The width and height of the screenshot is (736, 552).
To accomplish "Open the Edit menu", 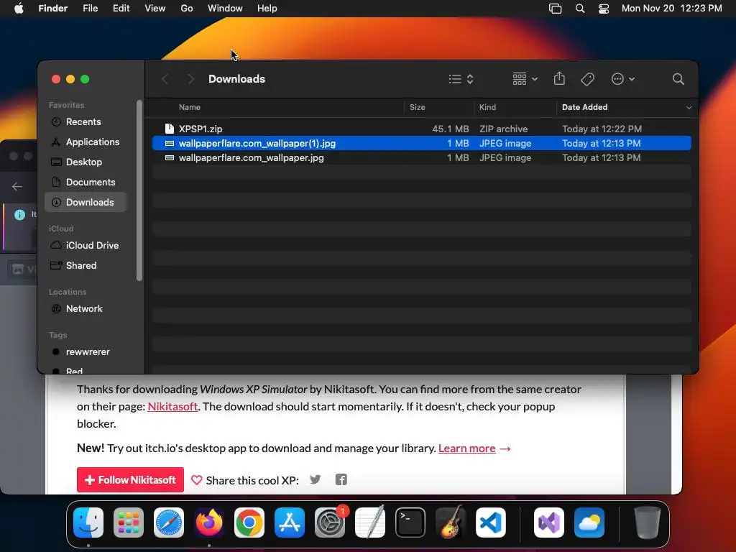I will (x=121, y=9).
